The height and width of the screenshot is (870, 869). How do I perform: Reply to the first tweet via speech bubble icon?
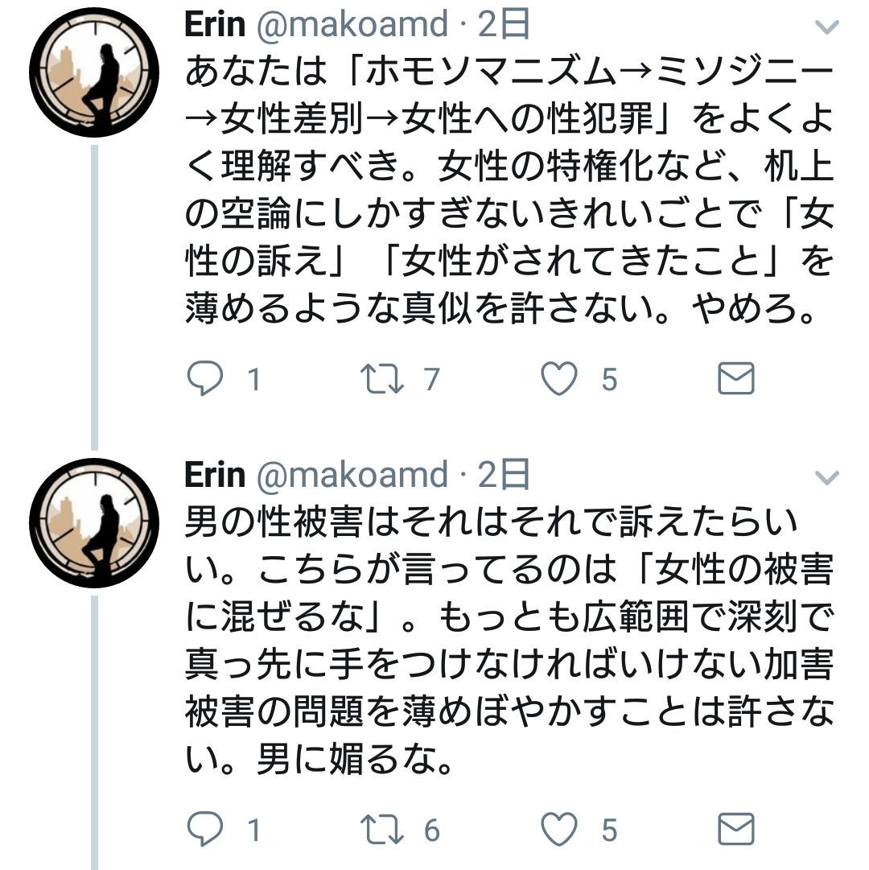pos(205,378)
